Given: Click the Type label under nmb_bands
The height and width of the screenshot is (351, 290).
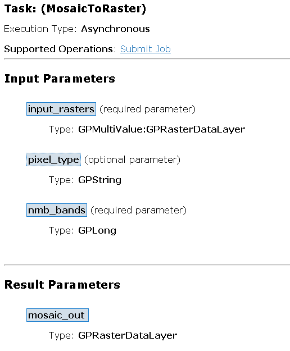Looking at the screenshot, I should (61, 231).
